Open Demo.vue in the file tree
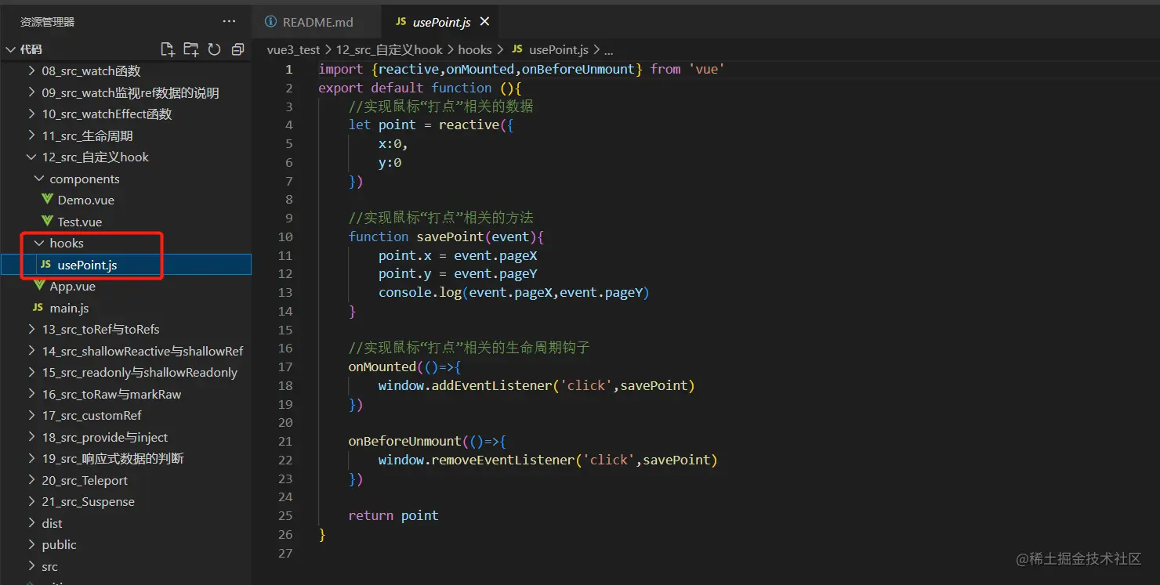The height and width of the screenshot is (585, 1160). point(85,200)
